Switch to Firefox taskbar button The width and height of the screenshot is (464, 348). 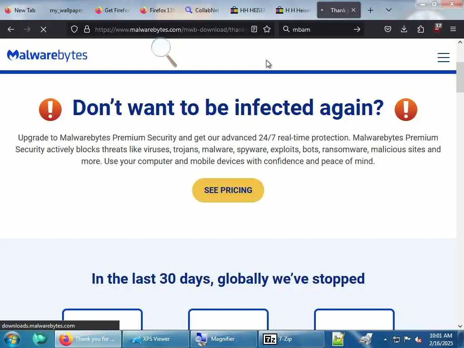point(88,339)
